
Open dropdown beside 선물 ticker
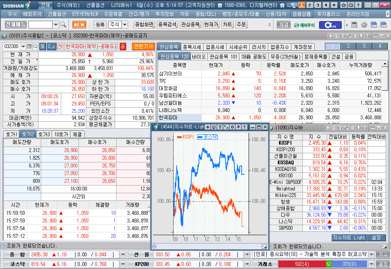point(247,254)
